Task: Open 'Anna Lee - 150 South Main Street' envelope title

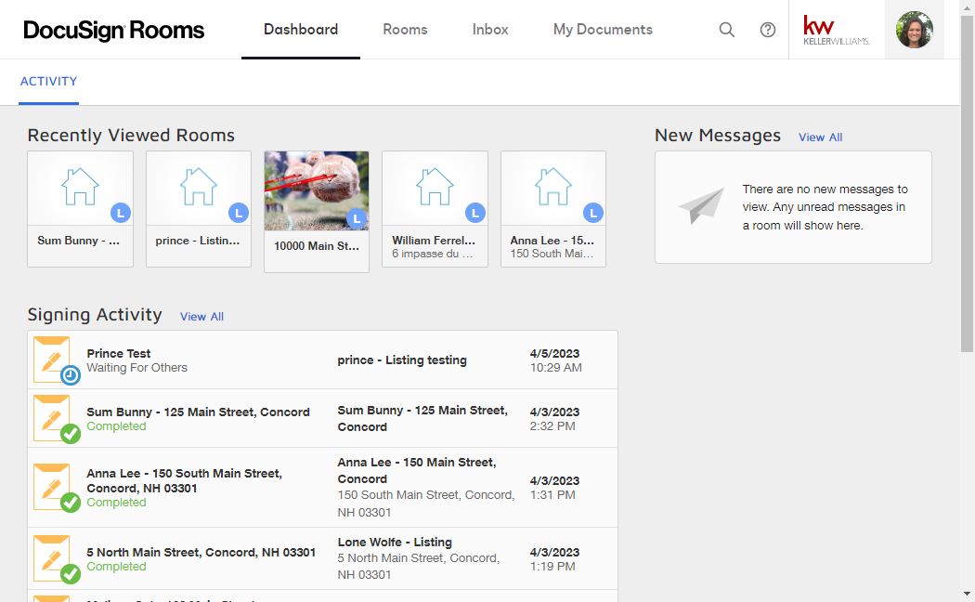Action: (184, 480)
